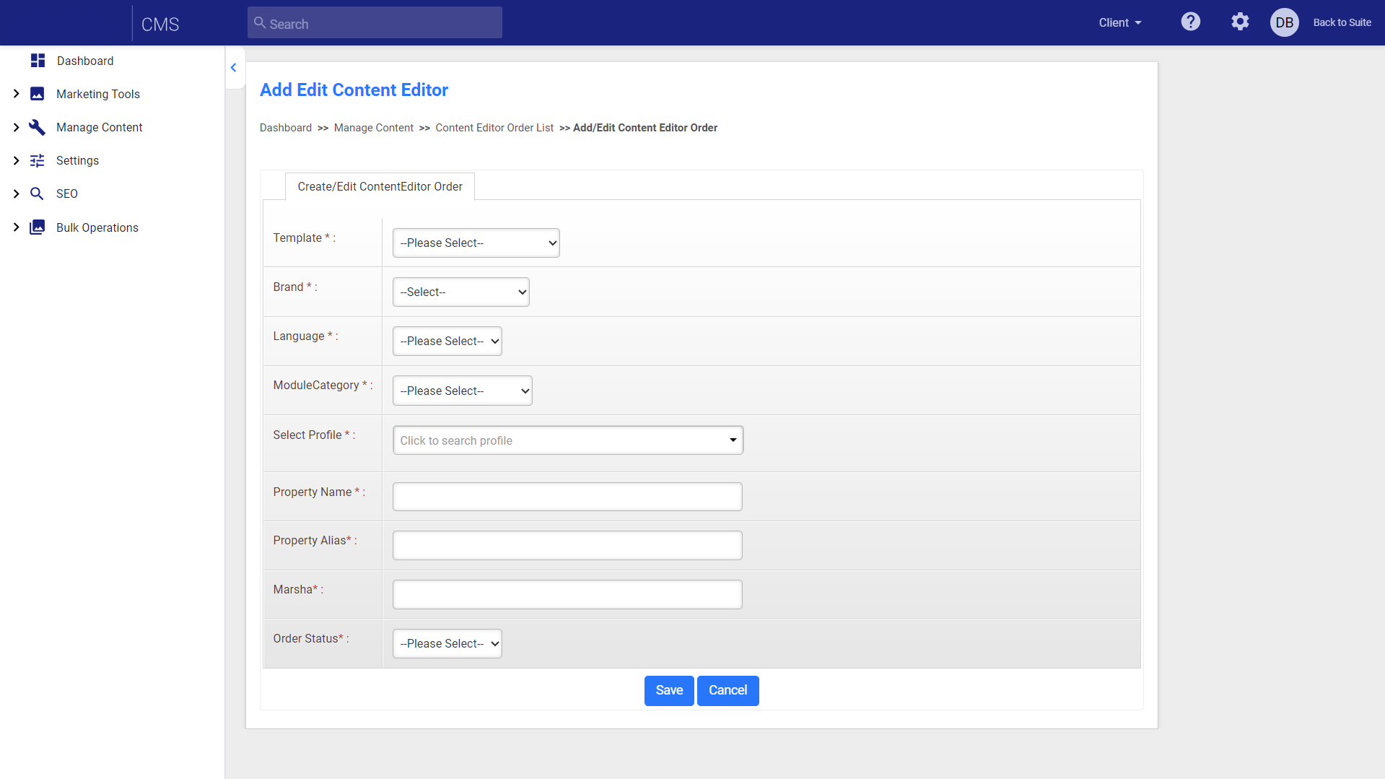Collapse the sidebar with the chevron arrow

[234, 67]
